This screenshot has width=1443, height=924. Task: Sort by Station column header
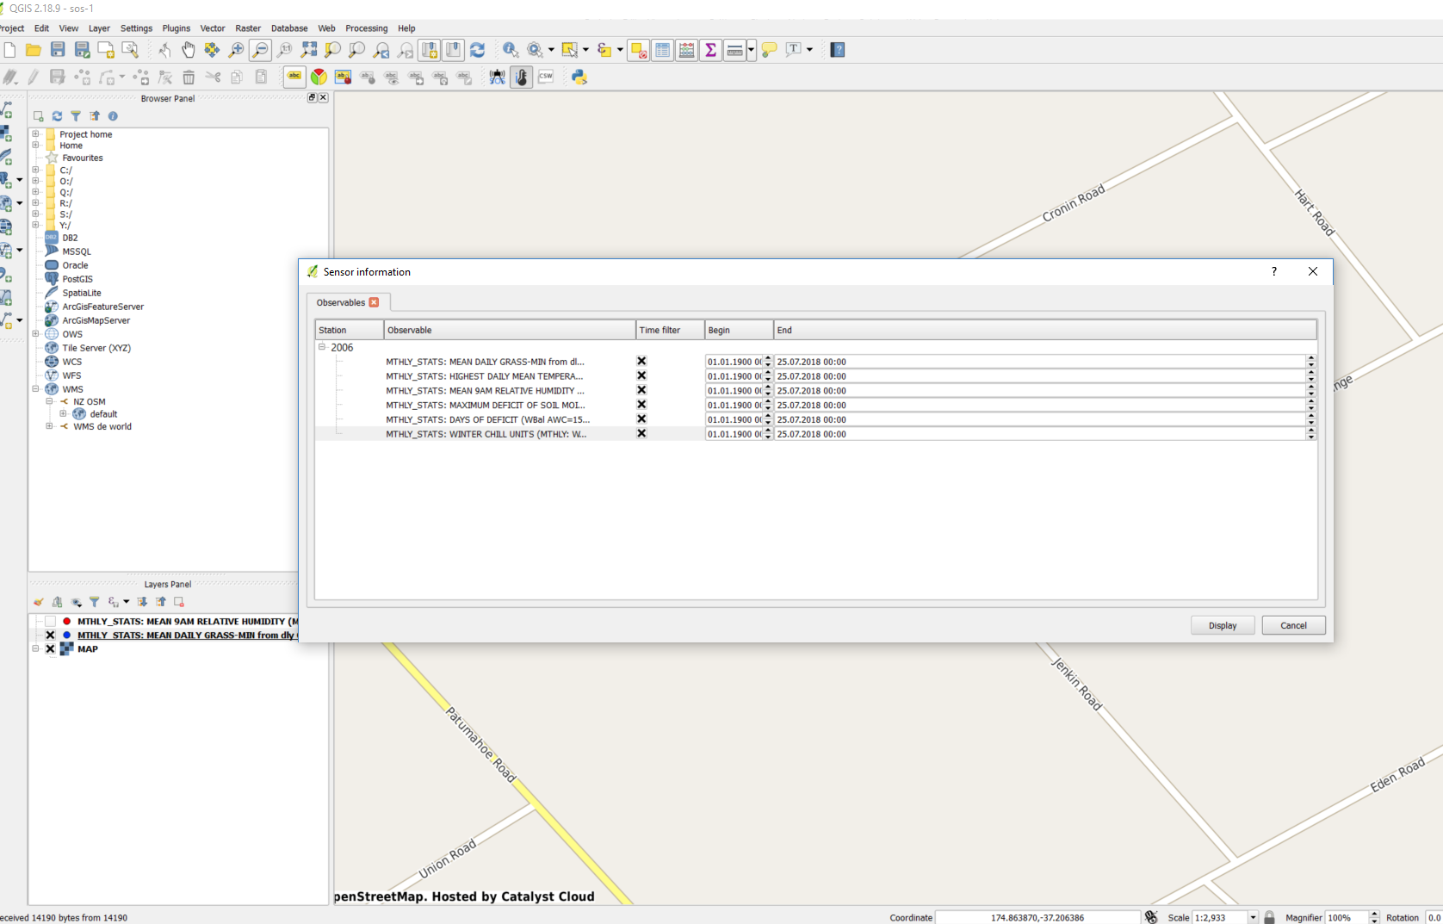350,330
